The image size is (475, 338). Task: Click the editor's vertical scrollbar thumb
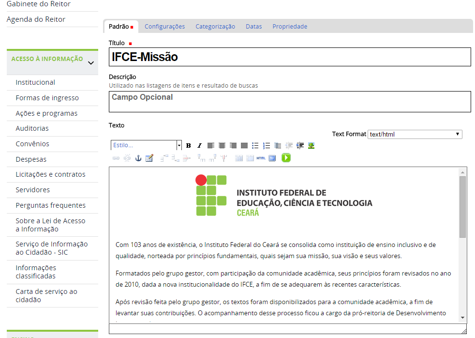tap(462, 207)
